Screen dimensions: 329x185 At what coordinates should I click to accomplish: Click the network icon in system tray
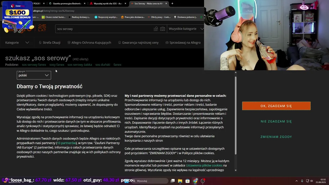[307, 181]
